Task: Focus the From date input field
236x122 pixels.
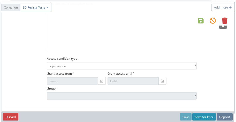Action: click(72, 81)
